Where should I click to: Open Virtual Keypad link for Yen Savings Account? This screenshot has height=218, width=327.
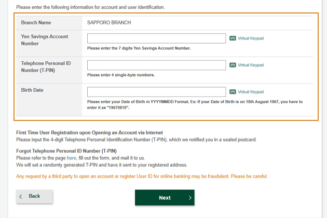(x=251, y=38)
